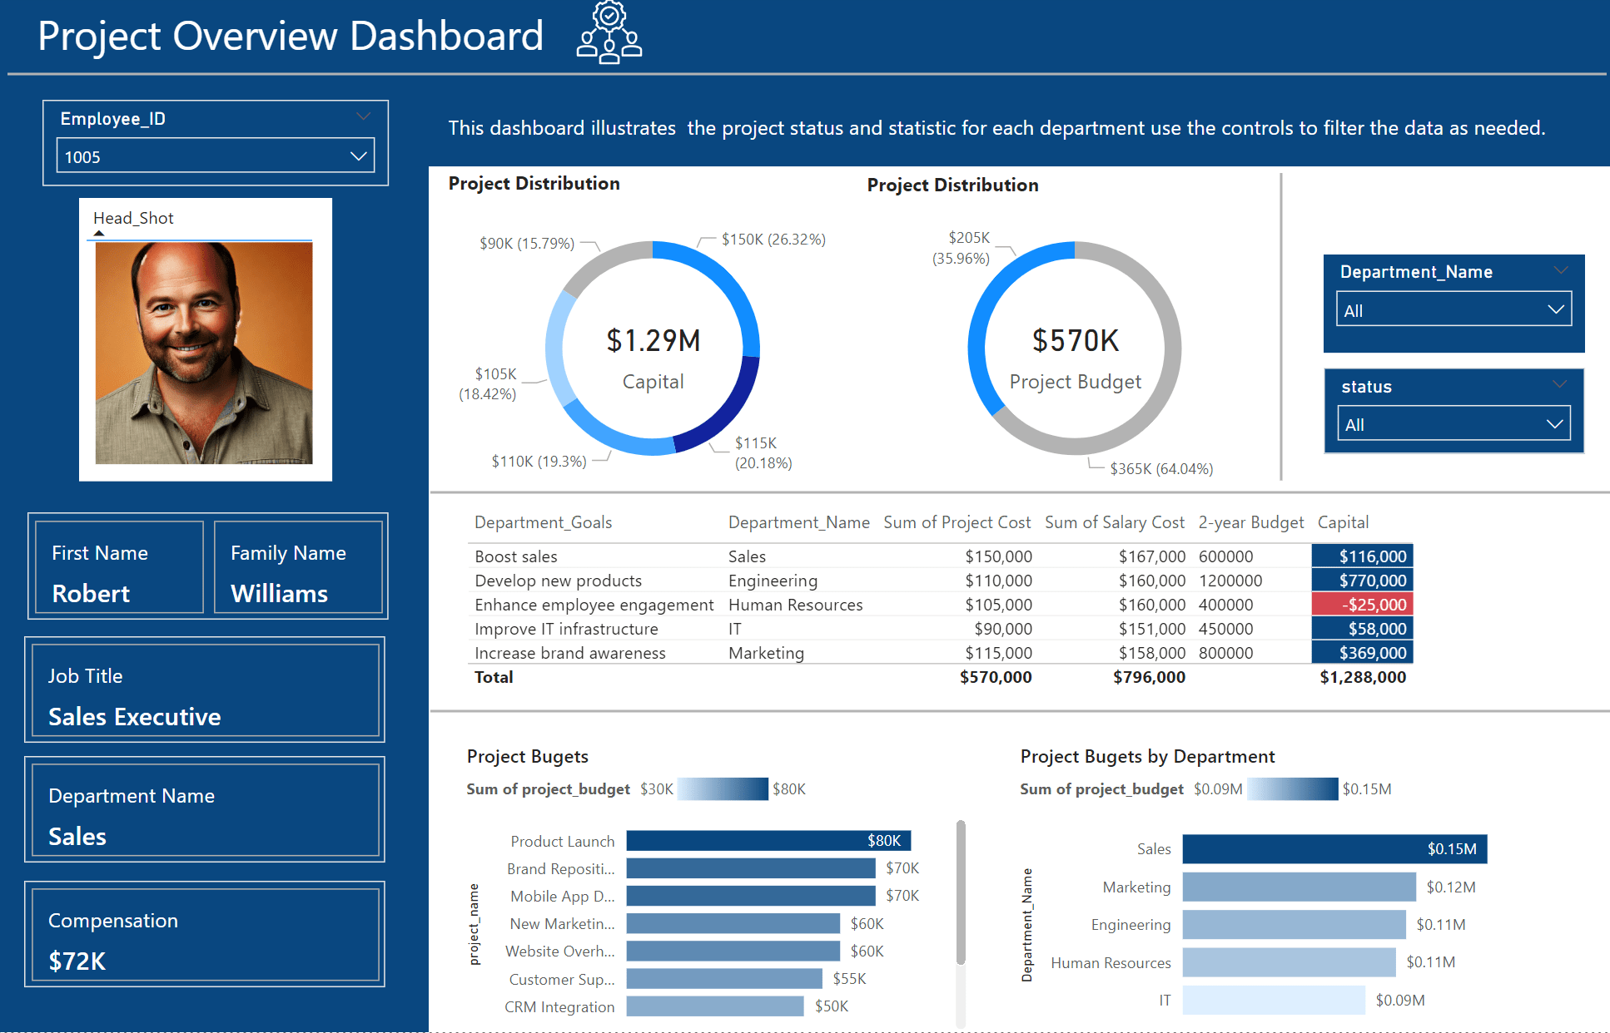Image resolution: width=1610 pixels, height=1033 pixels.
Task: Open the Employee_ID dropdown showing 1005
Action: pyautogui.click(x=358, y=156)
